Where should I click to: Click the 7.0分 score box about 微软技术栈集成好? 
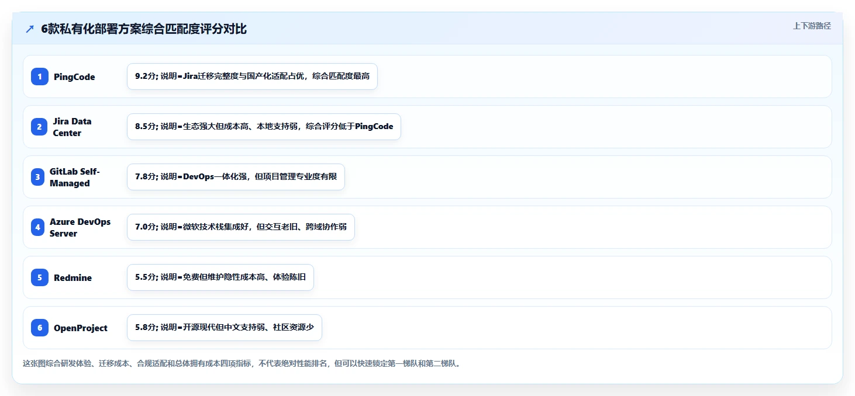241,227
